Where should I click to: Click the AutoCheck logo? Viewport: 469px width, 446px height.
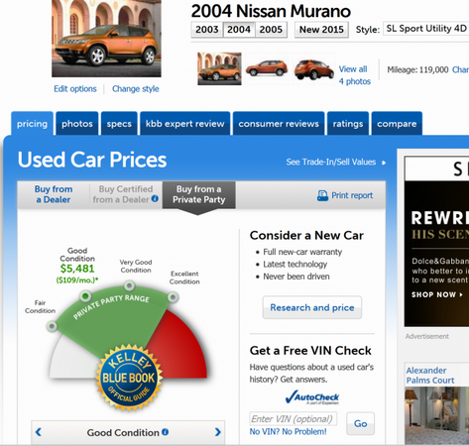pos(312,397)
